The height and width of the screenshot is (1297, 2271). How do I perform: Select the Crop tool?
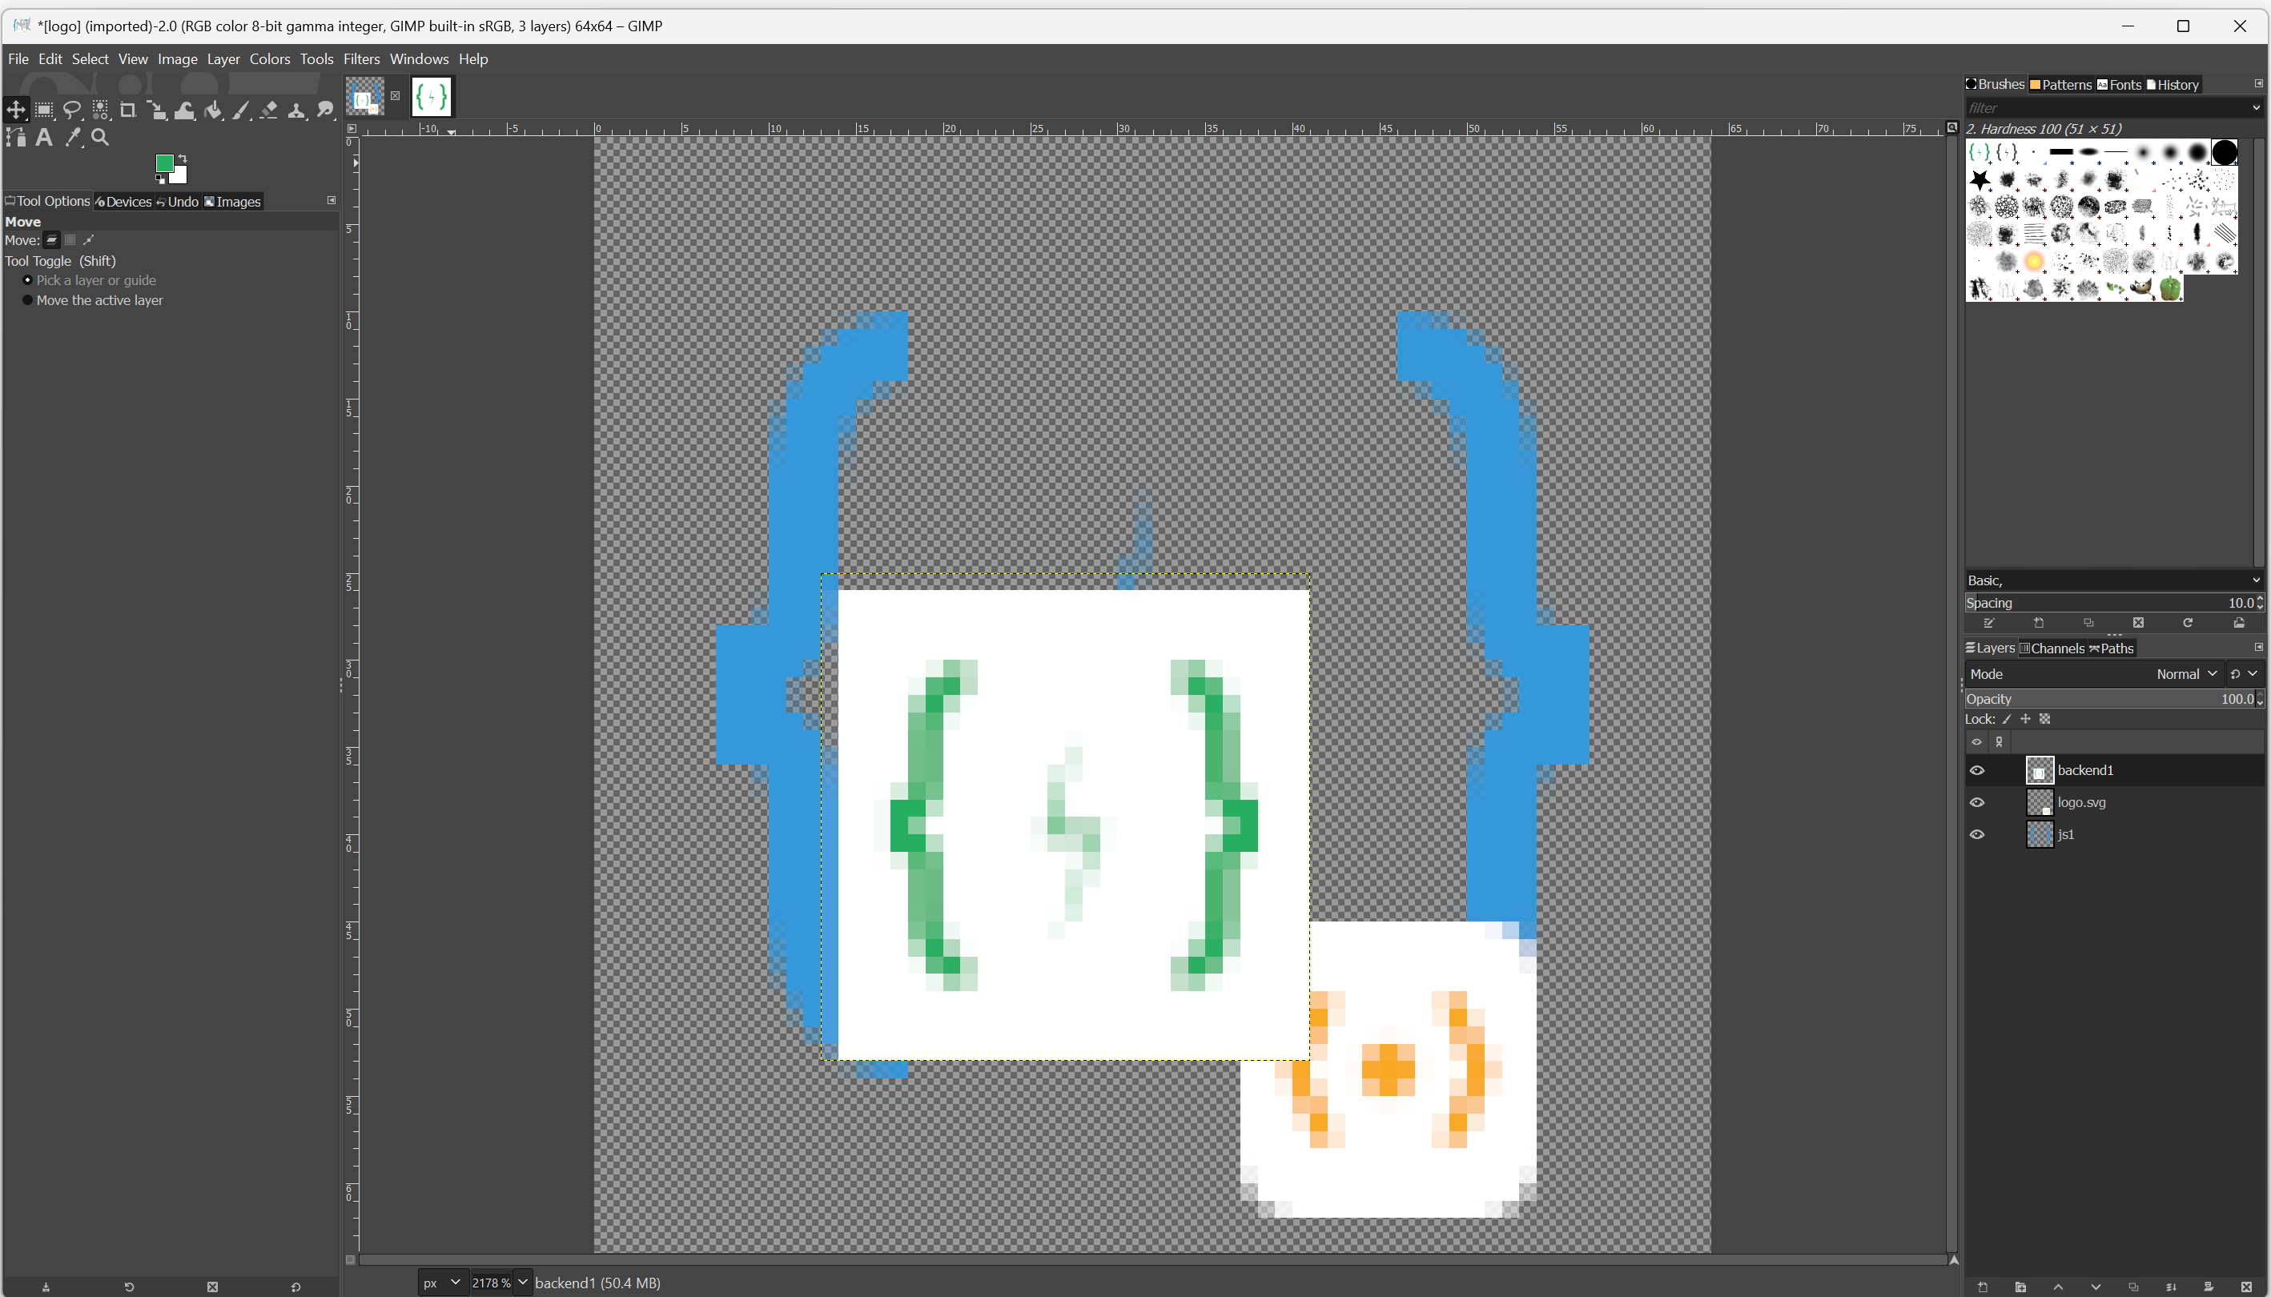pos(128,110)
